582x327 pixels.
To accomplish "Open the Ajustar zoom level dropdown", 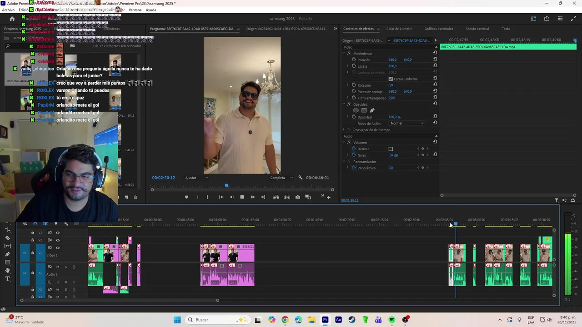I will [x=197, y=178].
